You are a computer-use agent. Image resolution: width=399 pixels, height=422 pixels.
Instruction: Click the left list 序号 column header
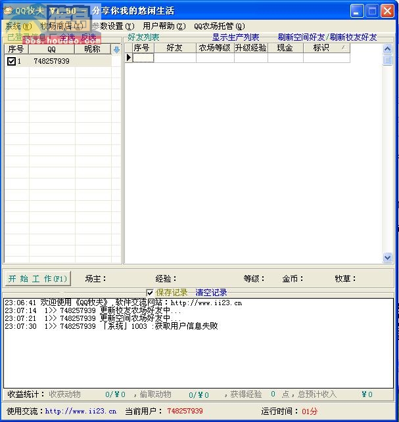(x=16, y=49)
